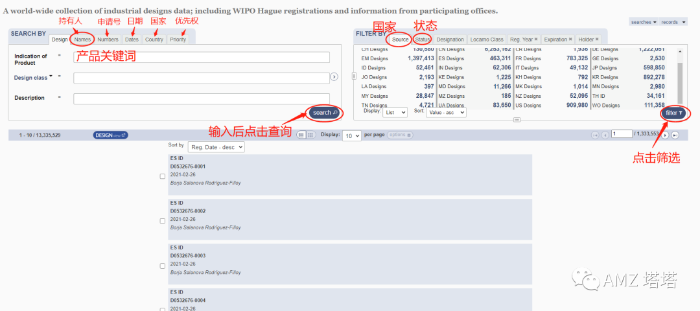
Task: Select the Country search tab
Action: (154, 40)
